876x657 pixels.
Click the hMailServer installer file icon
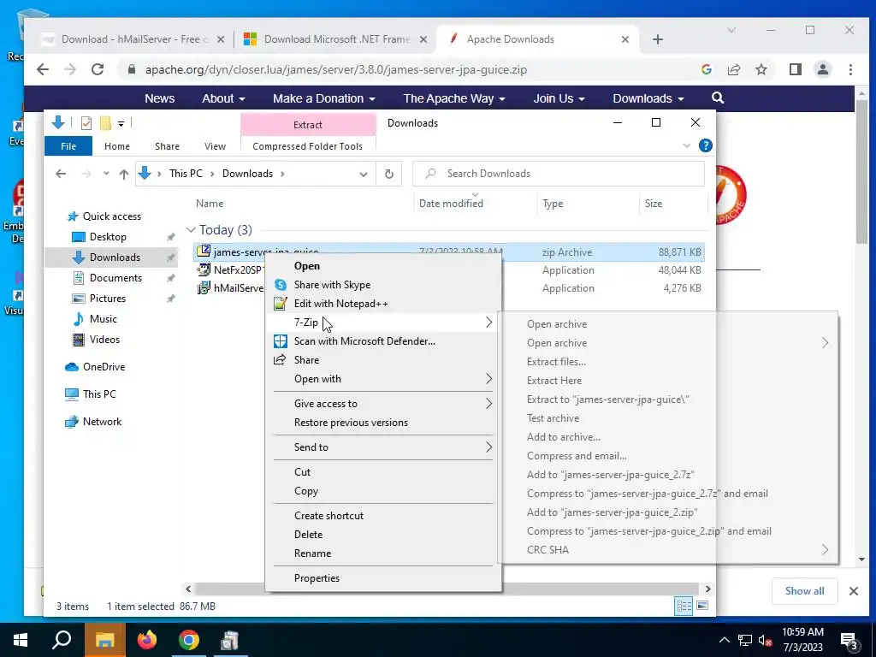point(204,288)
